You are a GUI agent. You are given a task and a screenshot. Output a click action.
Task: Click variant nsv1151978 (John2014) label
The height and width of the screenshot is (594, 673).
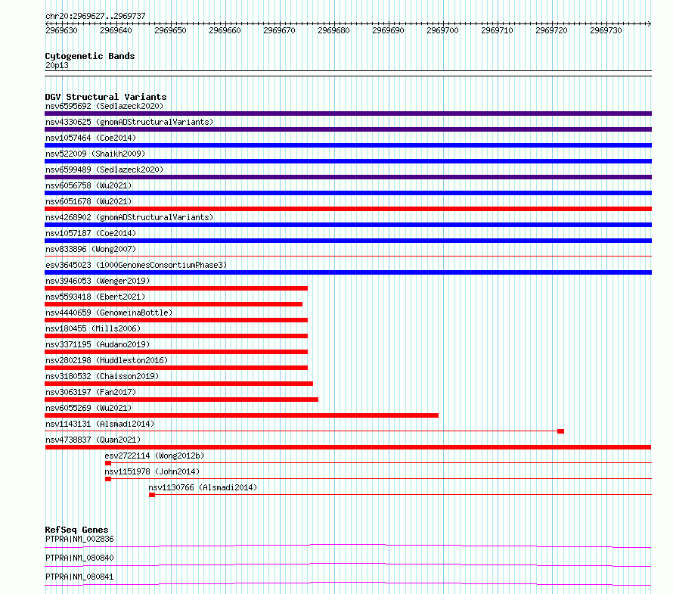click(x=152, y=471)
